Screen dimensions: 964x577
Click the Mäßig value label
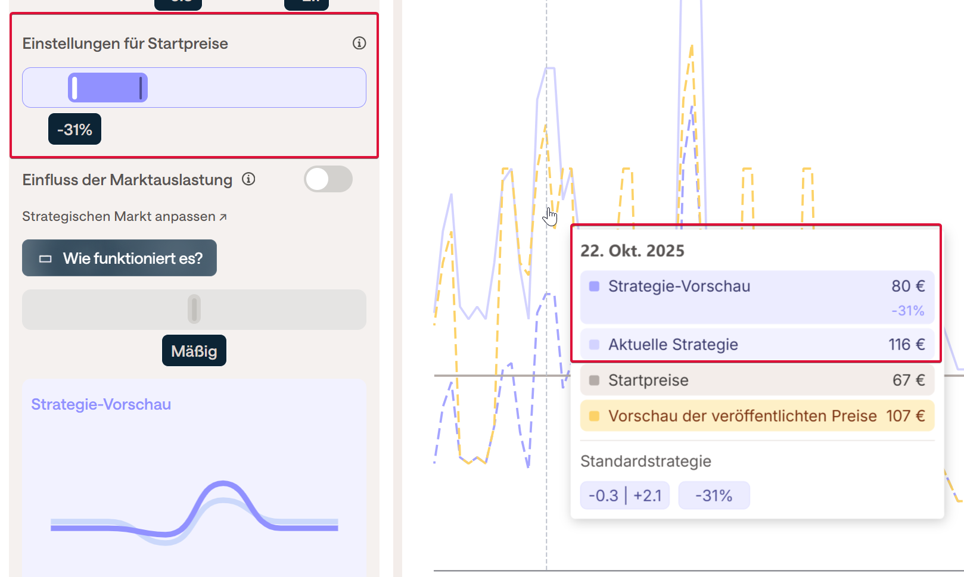point(194,351)
